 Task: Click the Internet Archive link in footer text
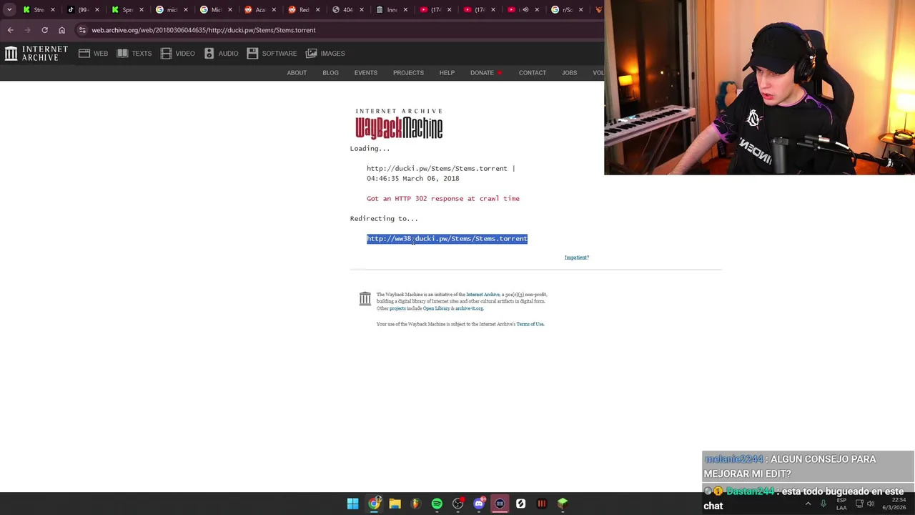483,295
